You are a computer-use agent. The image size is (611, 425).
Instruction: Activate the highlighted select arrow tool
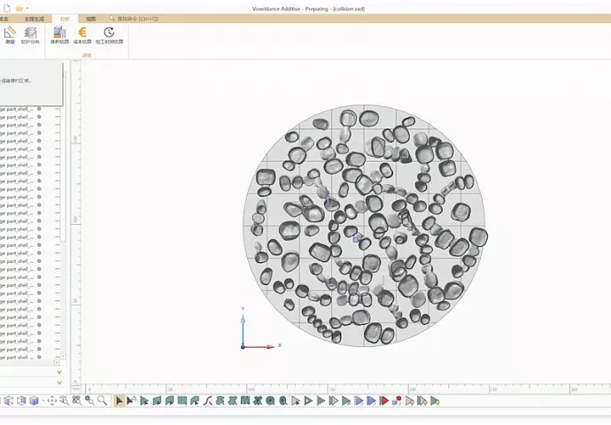(120, 401)
